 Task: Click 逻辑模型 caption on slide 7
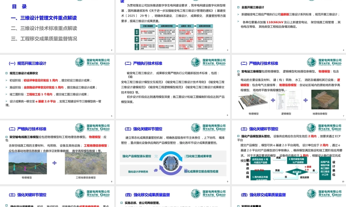click(286, 114)
